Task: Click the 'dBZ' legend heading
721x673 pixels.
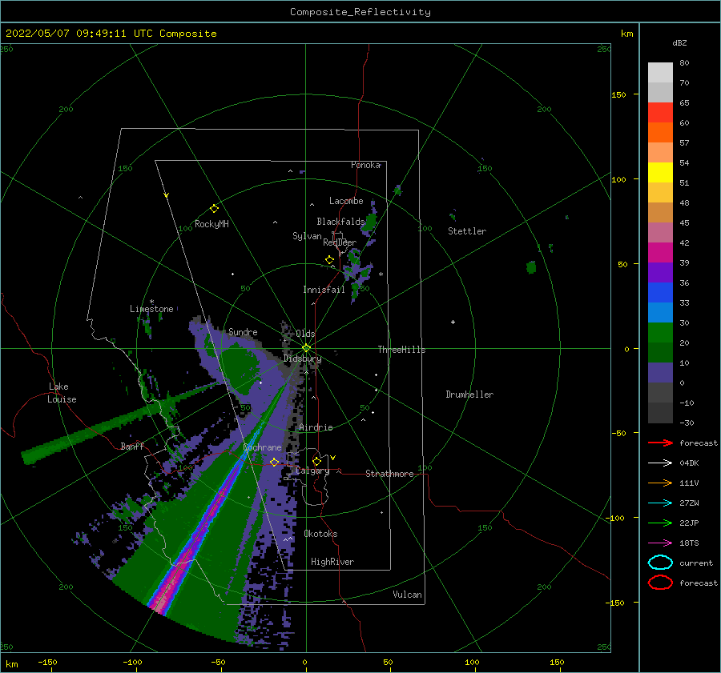Action: pyautogui.click(x=679, y=42)
